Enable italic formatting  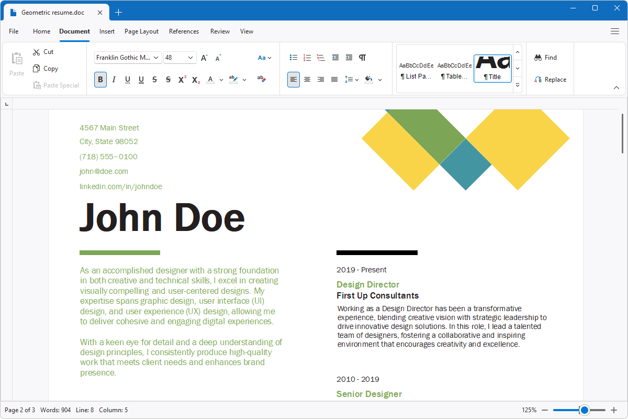click(x=114, y=79)
